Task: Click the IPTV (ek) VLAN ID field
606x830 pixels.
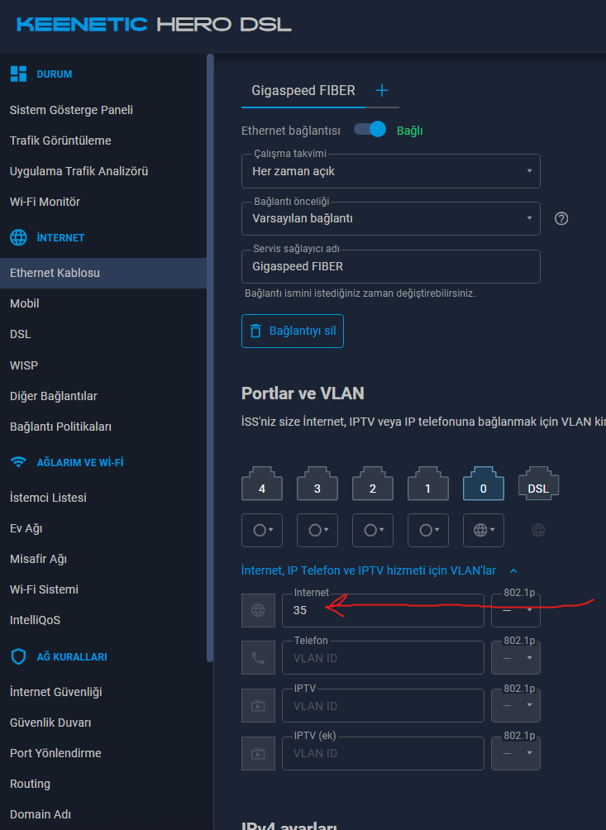Action: pyautogui.click(x=383, y=753)
